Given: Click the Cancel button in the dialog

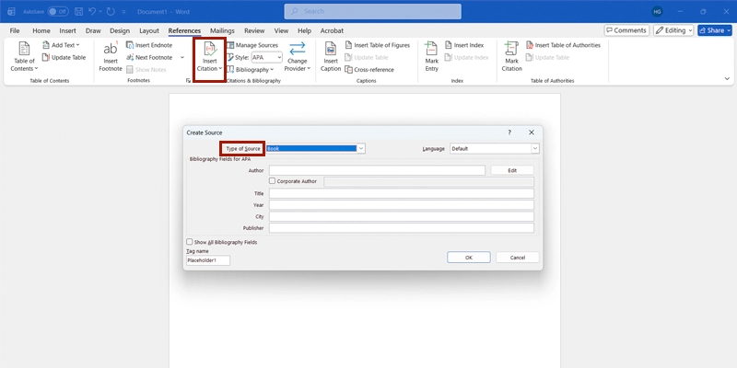Looking at the screenshot, I should point(517,258).
